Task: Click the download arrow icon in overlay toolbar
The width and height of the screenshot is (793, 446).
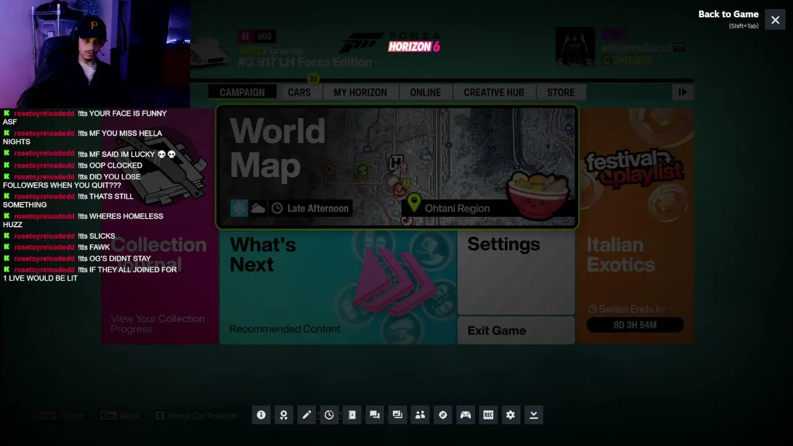Action: [x=533, y=415]
